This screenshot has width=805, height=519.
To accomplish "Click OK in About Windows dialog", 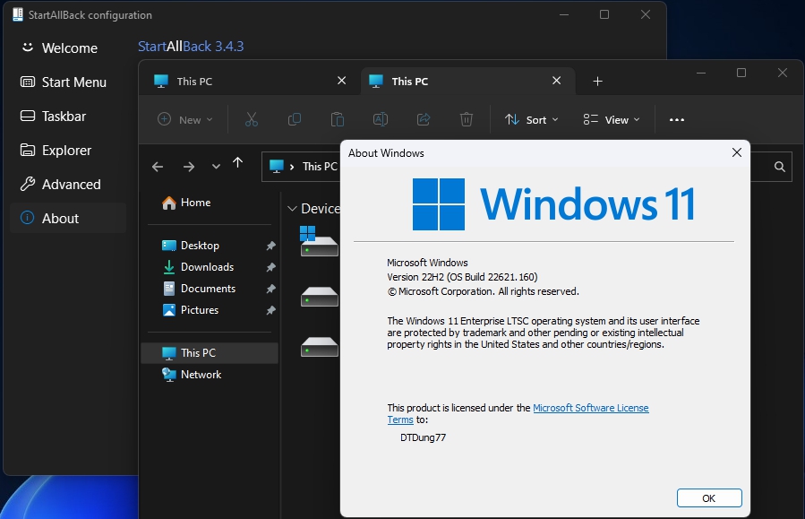I will click(709, 497).
